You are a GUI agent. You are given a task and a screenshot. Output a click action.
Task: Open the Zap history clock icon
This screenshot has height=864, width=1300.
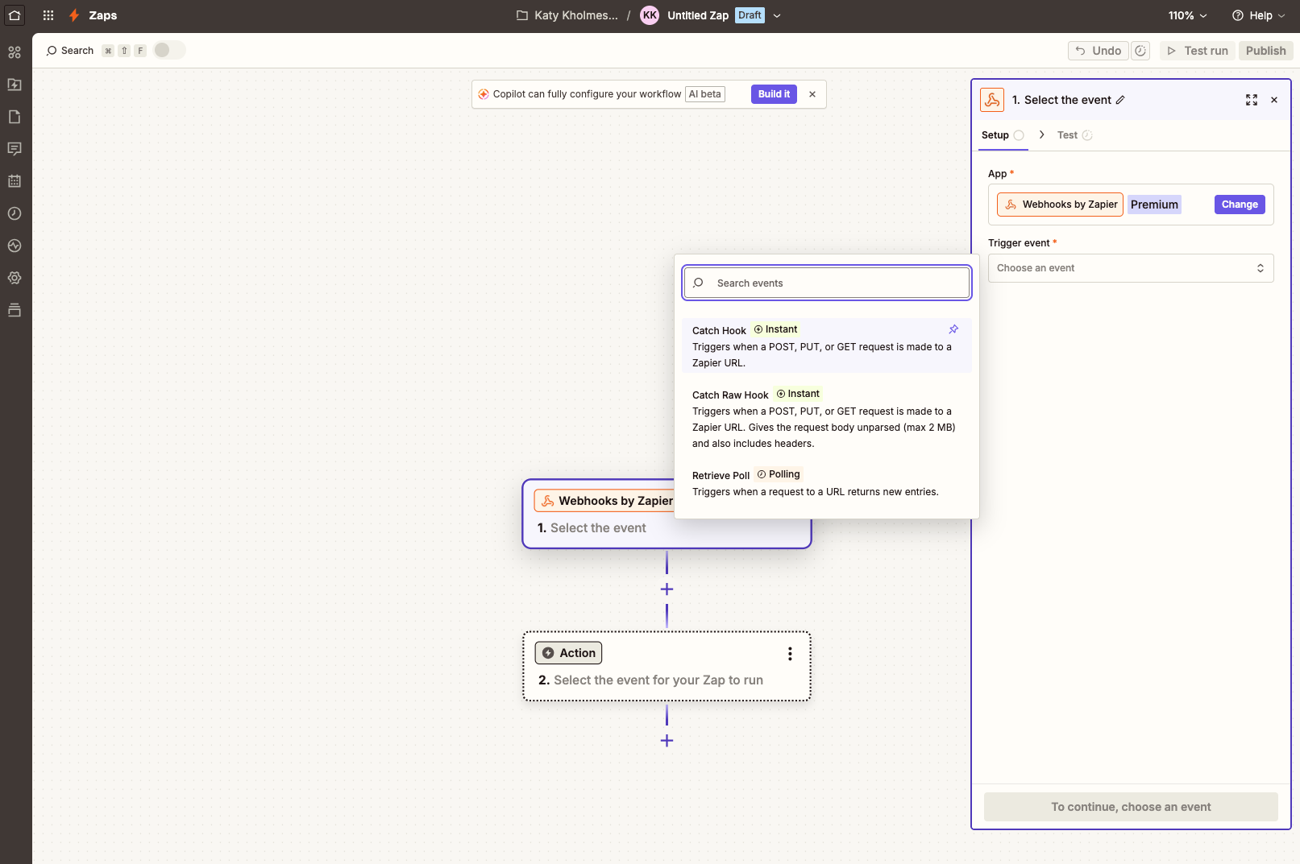15,213
